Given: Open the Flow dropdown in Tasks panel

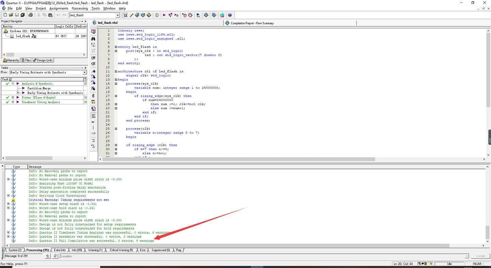Looking at the screenshot, I should [x=85, y=72].
